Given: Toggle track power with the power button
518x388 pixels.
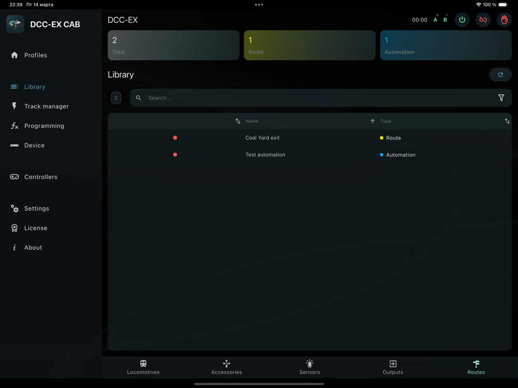Looking at the screenshot, I should [x=462, y=20].
